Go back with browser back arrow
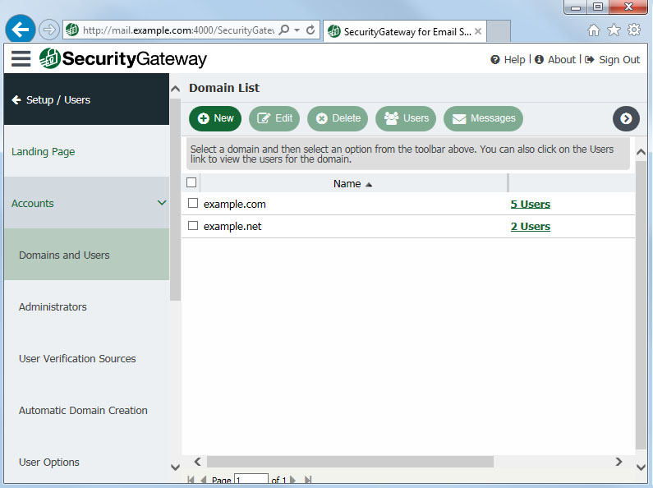This screenshot has height=488, width=653. coord(20,29)
